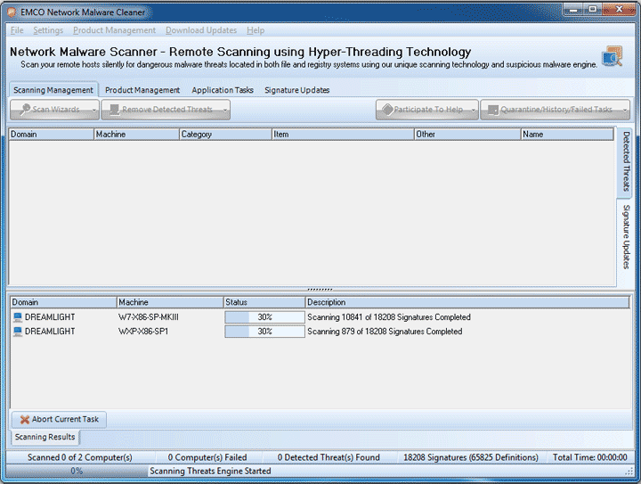
Task: Click the DREAMLIGHT domain in W7-X86-SP-MKIII row
Action: (50, 317)
